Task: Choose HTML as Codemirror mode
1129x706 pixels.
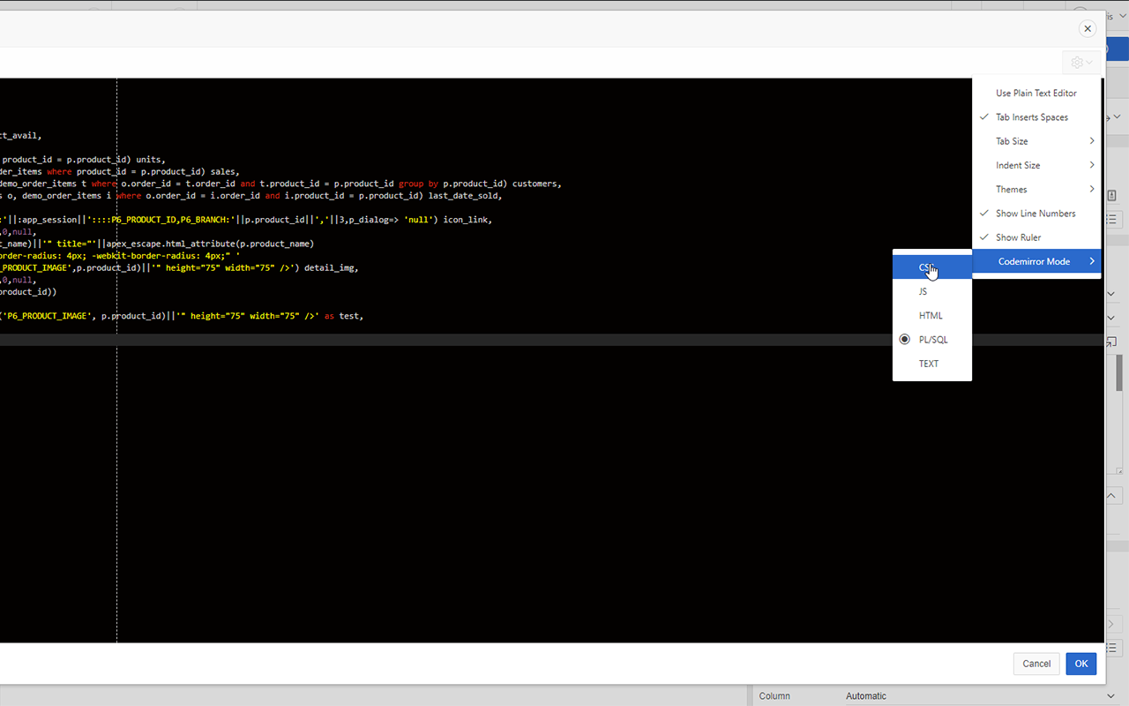Action: pyautogui.click(x=932, y=315)
